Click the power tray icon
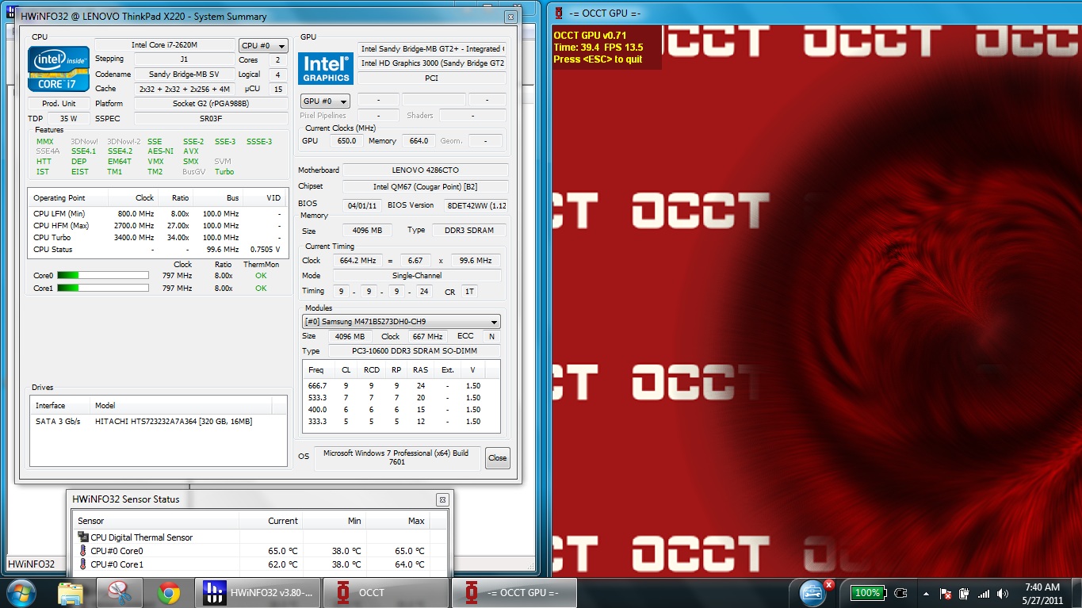 click(x=964, y=593)
